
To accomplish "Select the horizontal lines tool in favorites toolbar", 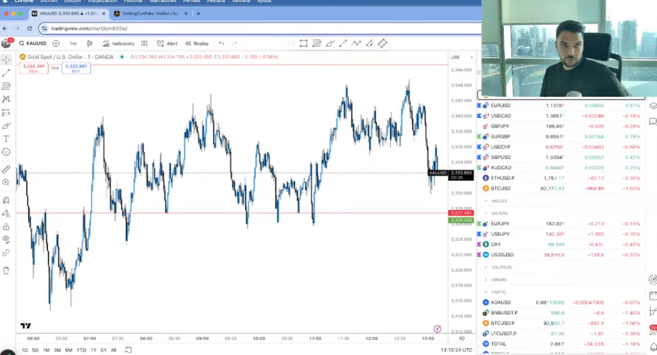I will (x=317, y=43).
